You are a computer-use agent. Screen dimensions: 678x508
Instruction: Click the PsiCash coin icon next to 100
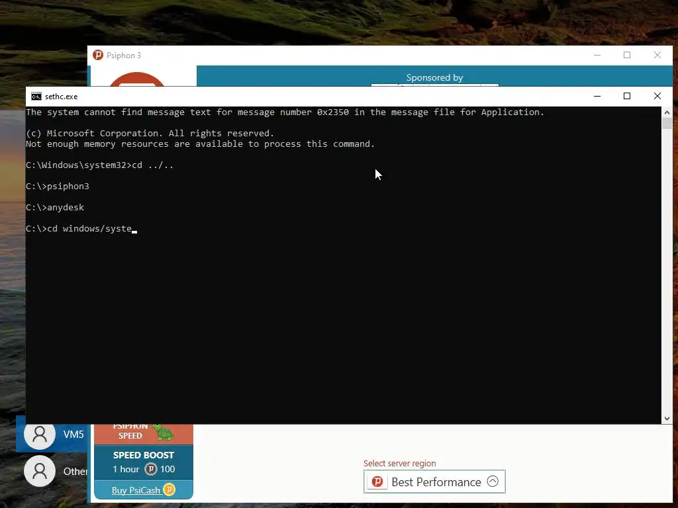click(x=150, y=469)
